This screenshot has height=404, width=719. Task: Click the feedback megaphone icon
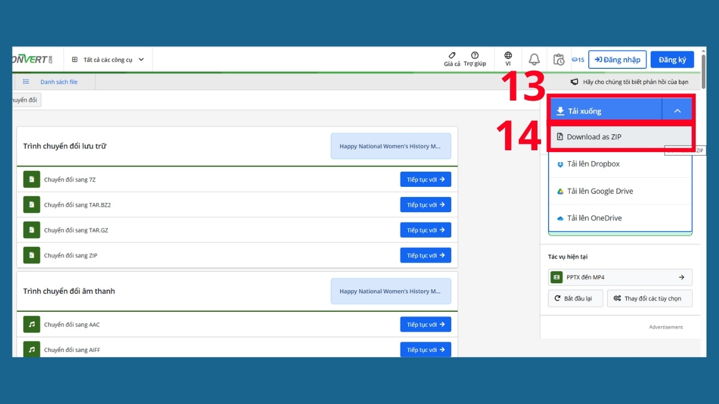point(574,82)
